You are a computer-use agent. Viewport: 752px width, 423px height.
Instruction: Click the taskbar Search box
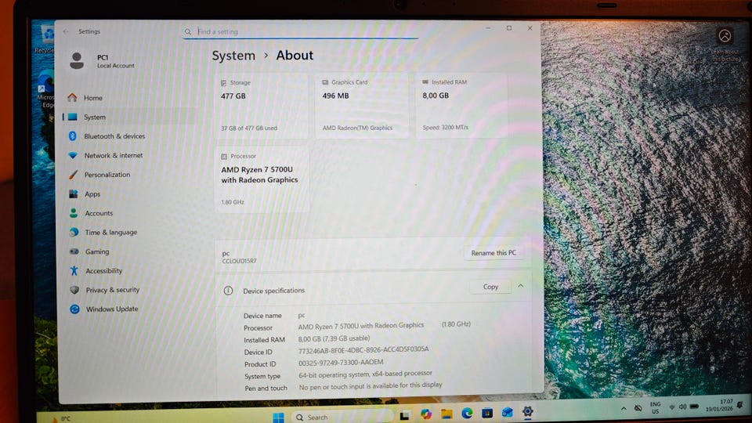pyautogui.click(x=342, y=418)
